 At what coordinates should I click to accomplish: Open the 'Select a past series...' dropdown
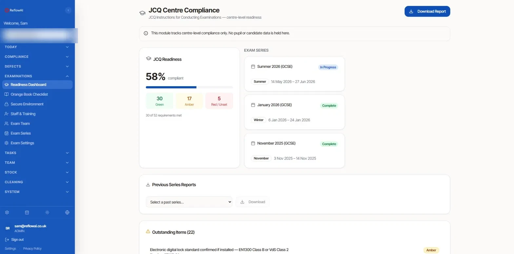189,202
